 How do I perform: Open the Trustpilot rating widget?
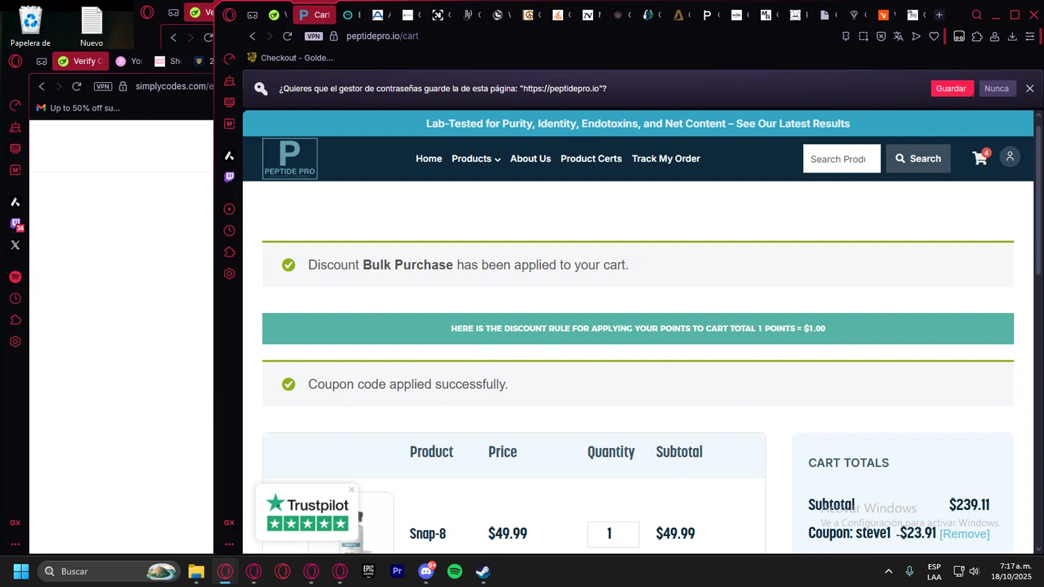307,513
